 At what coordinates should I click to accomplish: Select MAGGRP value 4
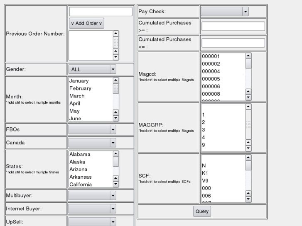click(x=223, y=137)
